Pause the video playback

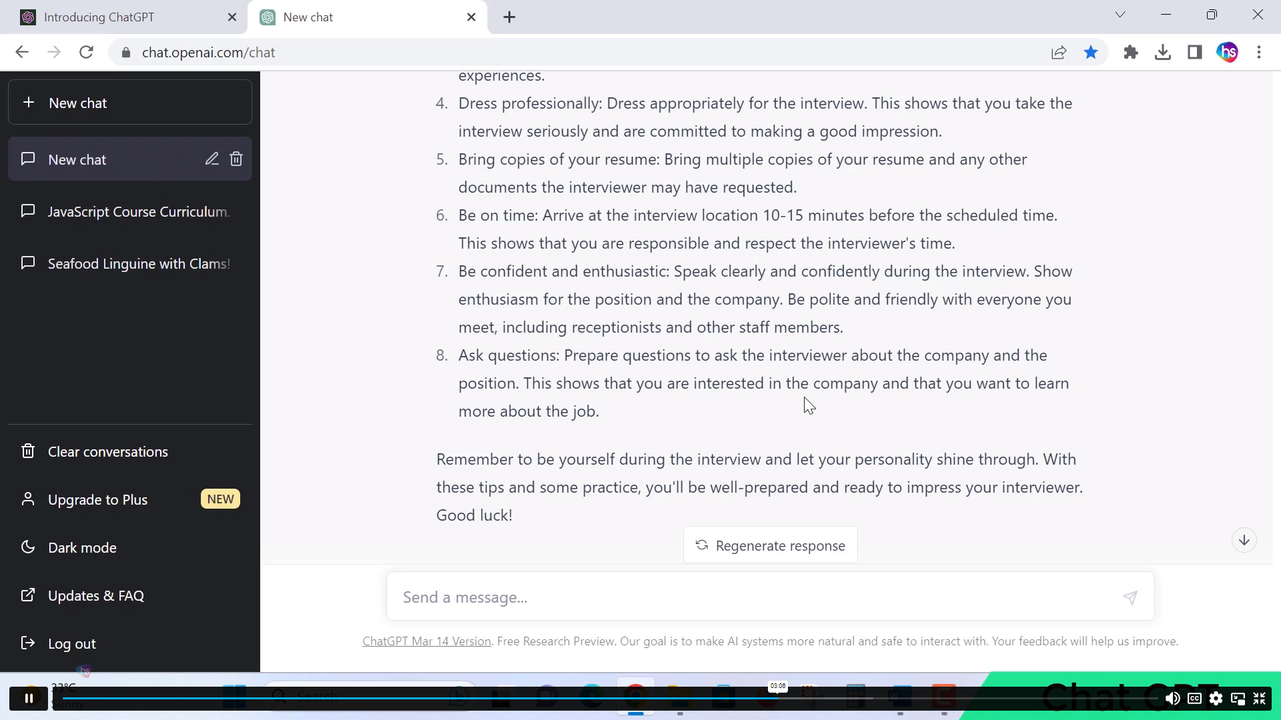[29, 698]
